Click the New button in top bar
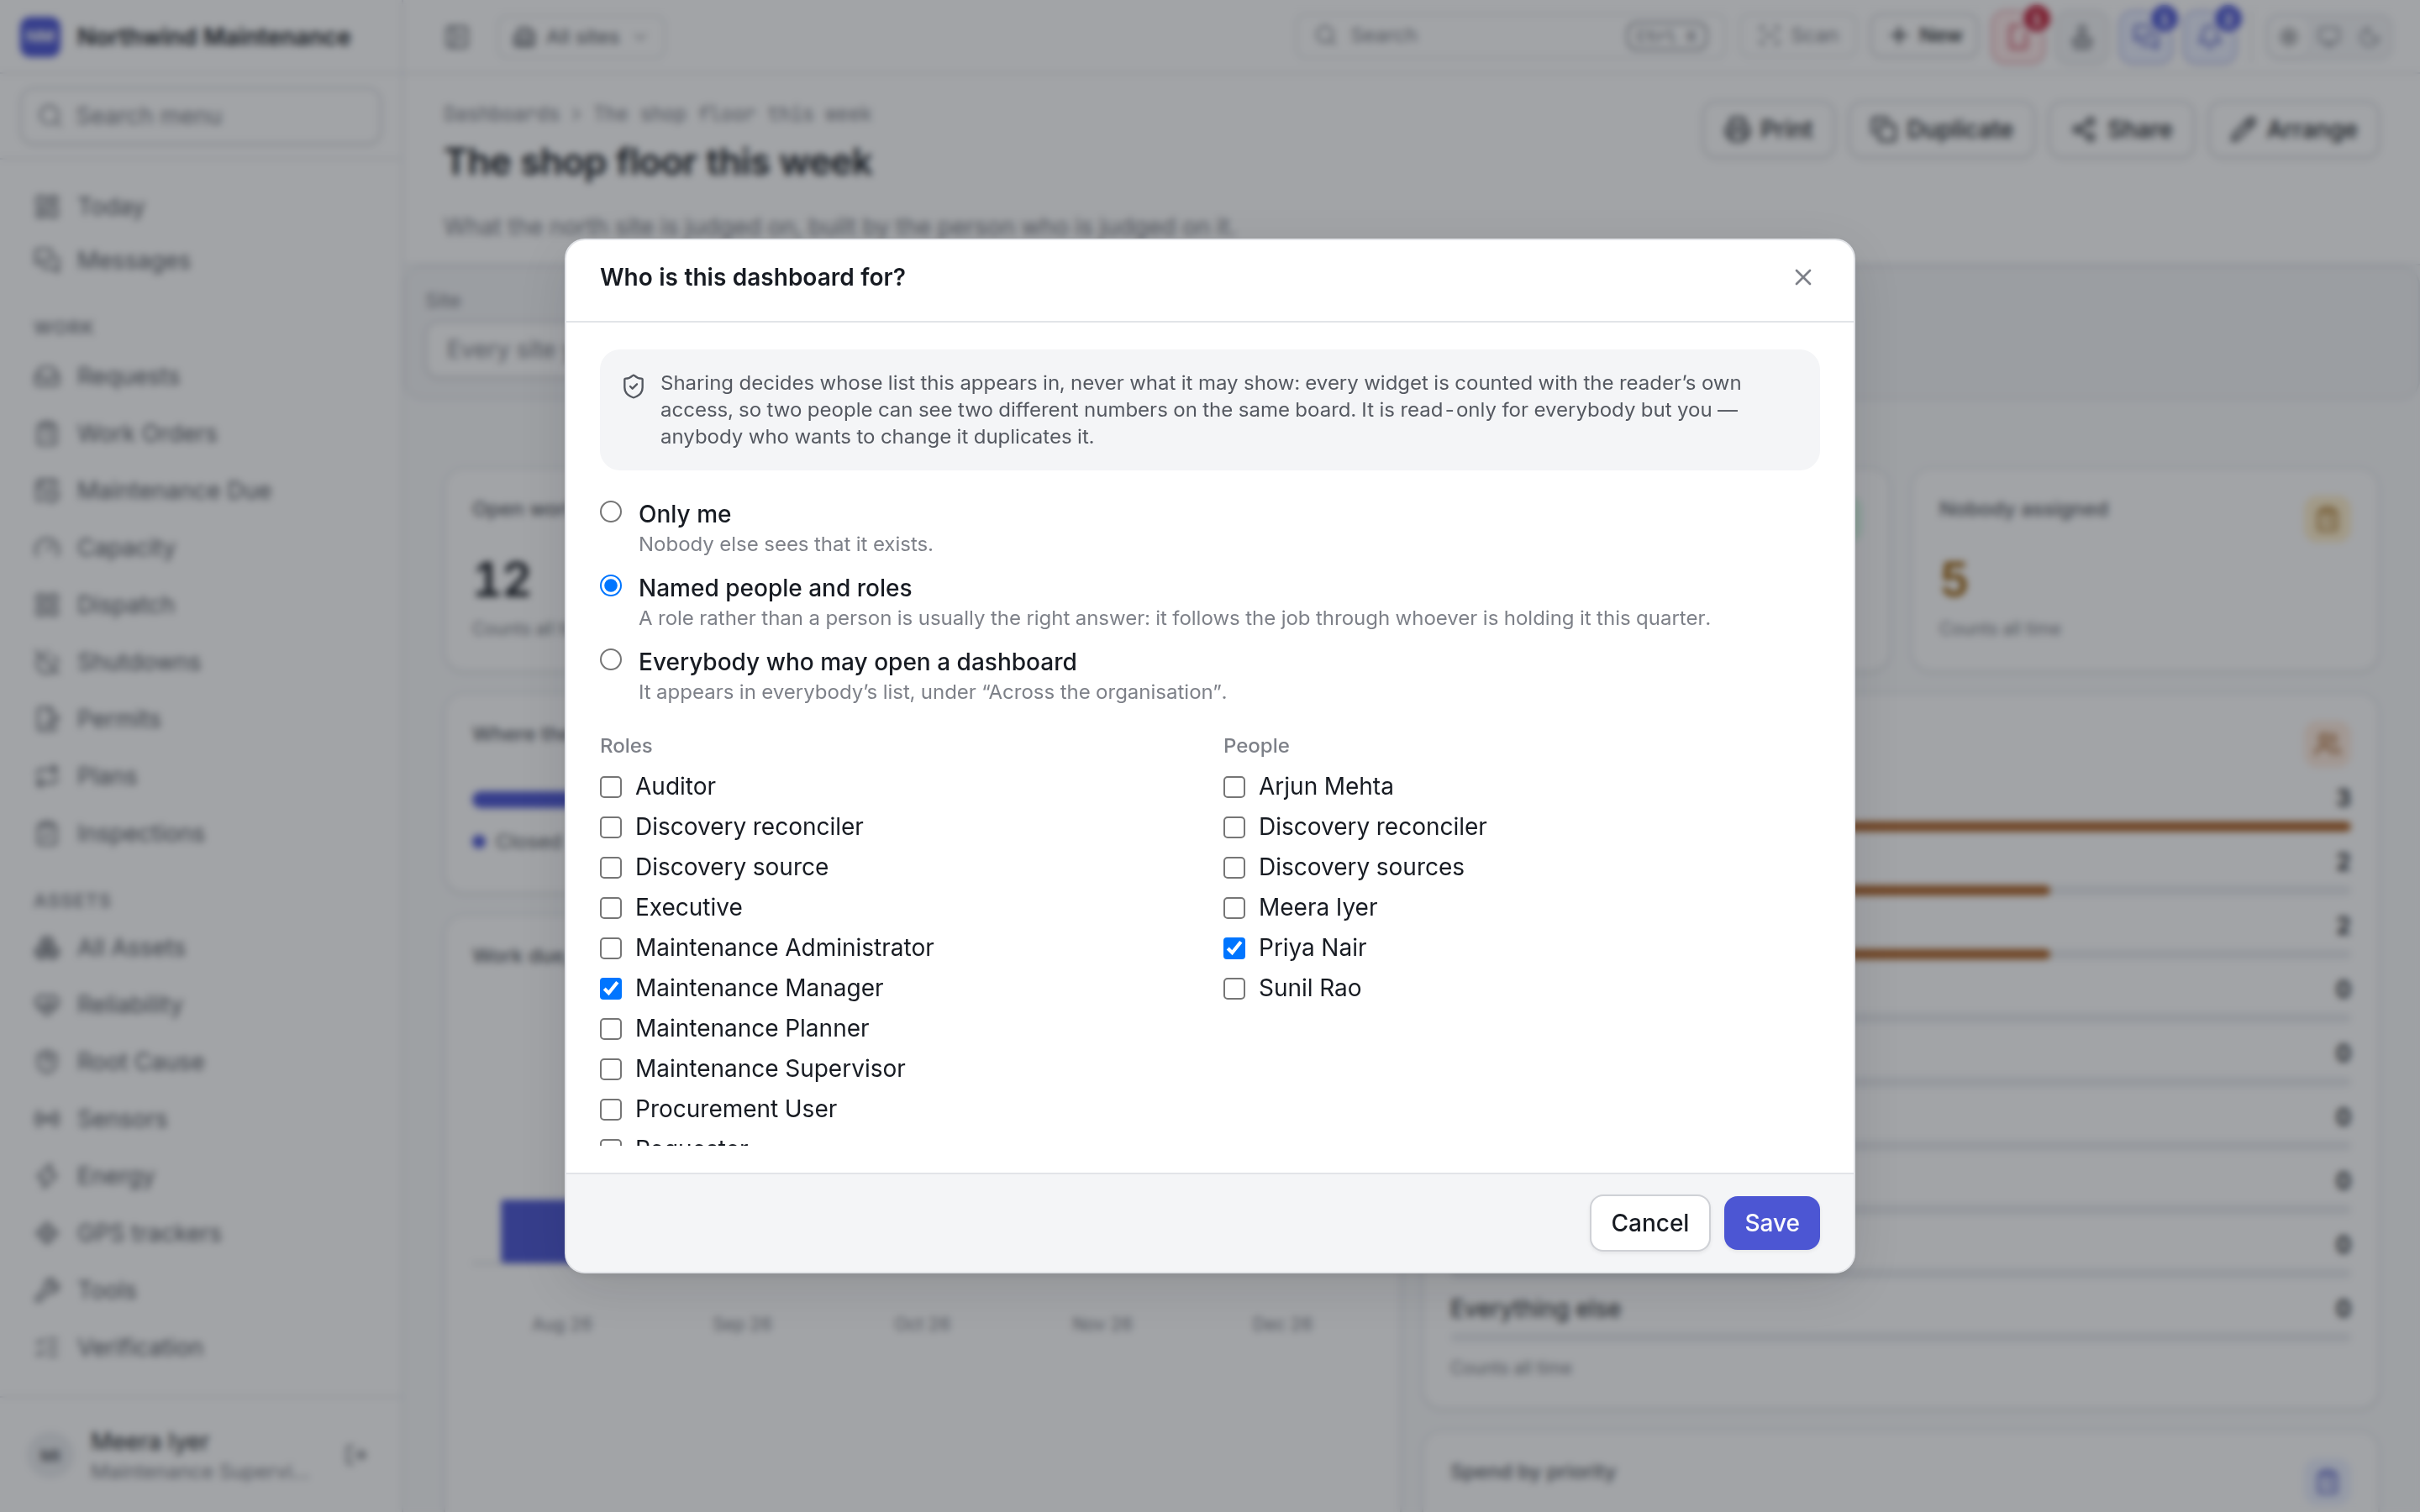Image resolution: width=2420 pixels, height=1512 pixels. 1925,36
